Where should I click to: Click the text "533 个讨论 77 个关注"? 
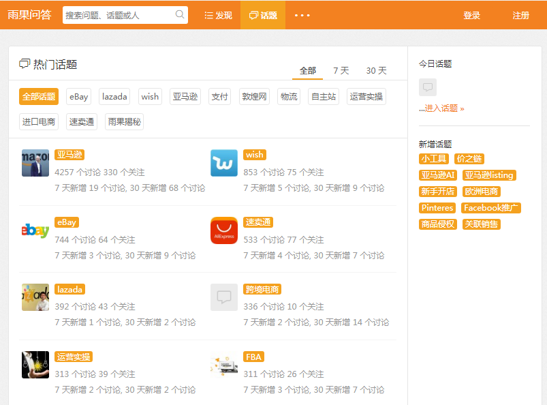[x=283, y=240]
